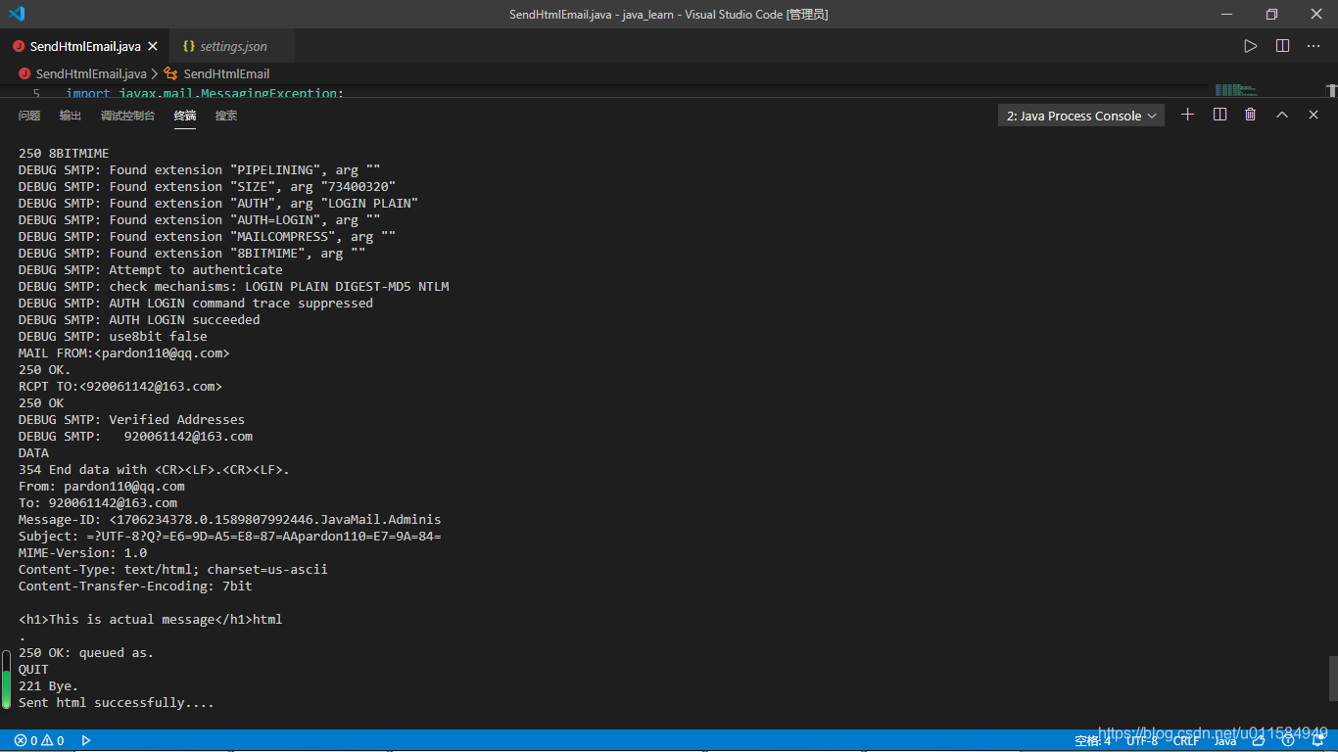Click the '<h1>This is actual message</h1>html' line
Image resolution: width=1338 pixels, height=752 pixels.
click(150, 619)
